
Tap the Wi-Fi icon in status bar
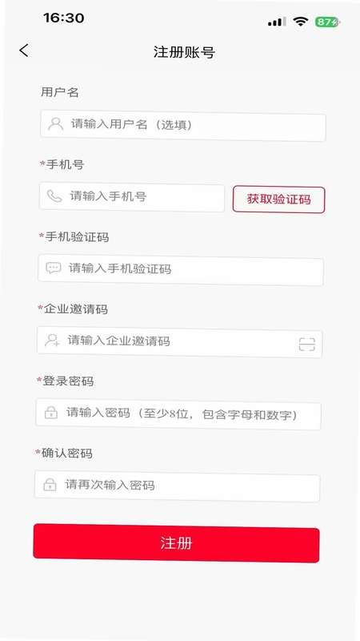[x=301, y=22]
